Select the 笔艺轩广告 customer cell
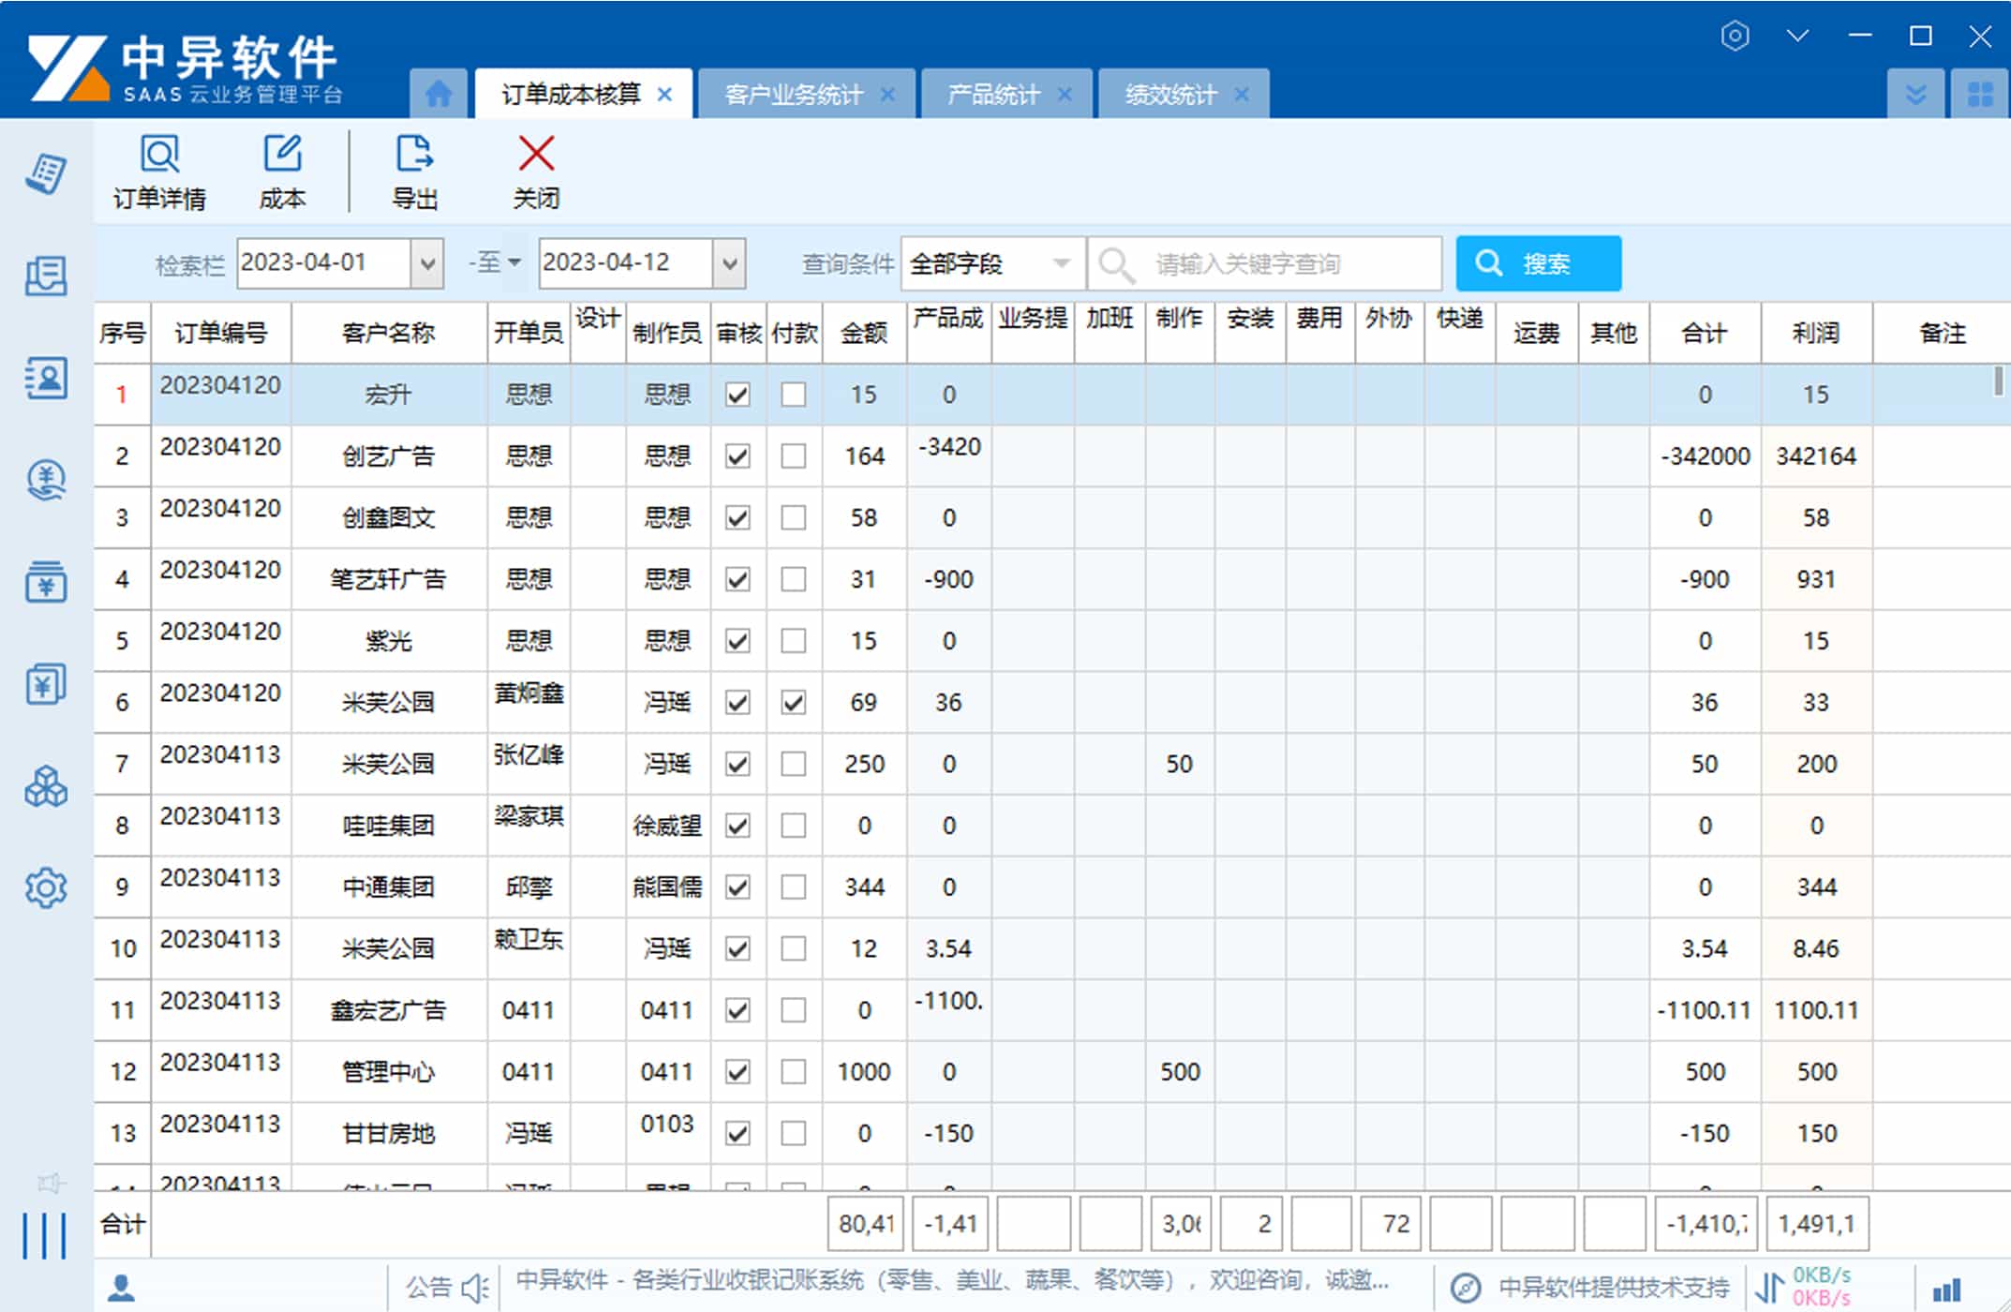 click(x=389, y=579)
